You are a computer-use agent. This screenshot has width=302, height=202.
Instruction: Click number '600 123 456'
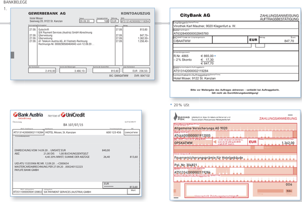113,132
